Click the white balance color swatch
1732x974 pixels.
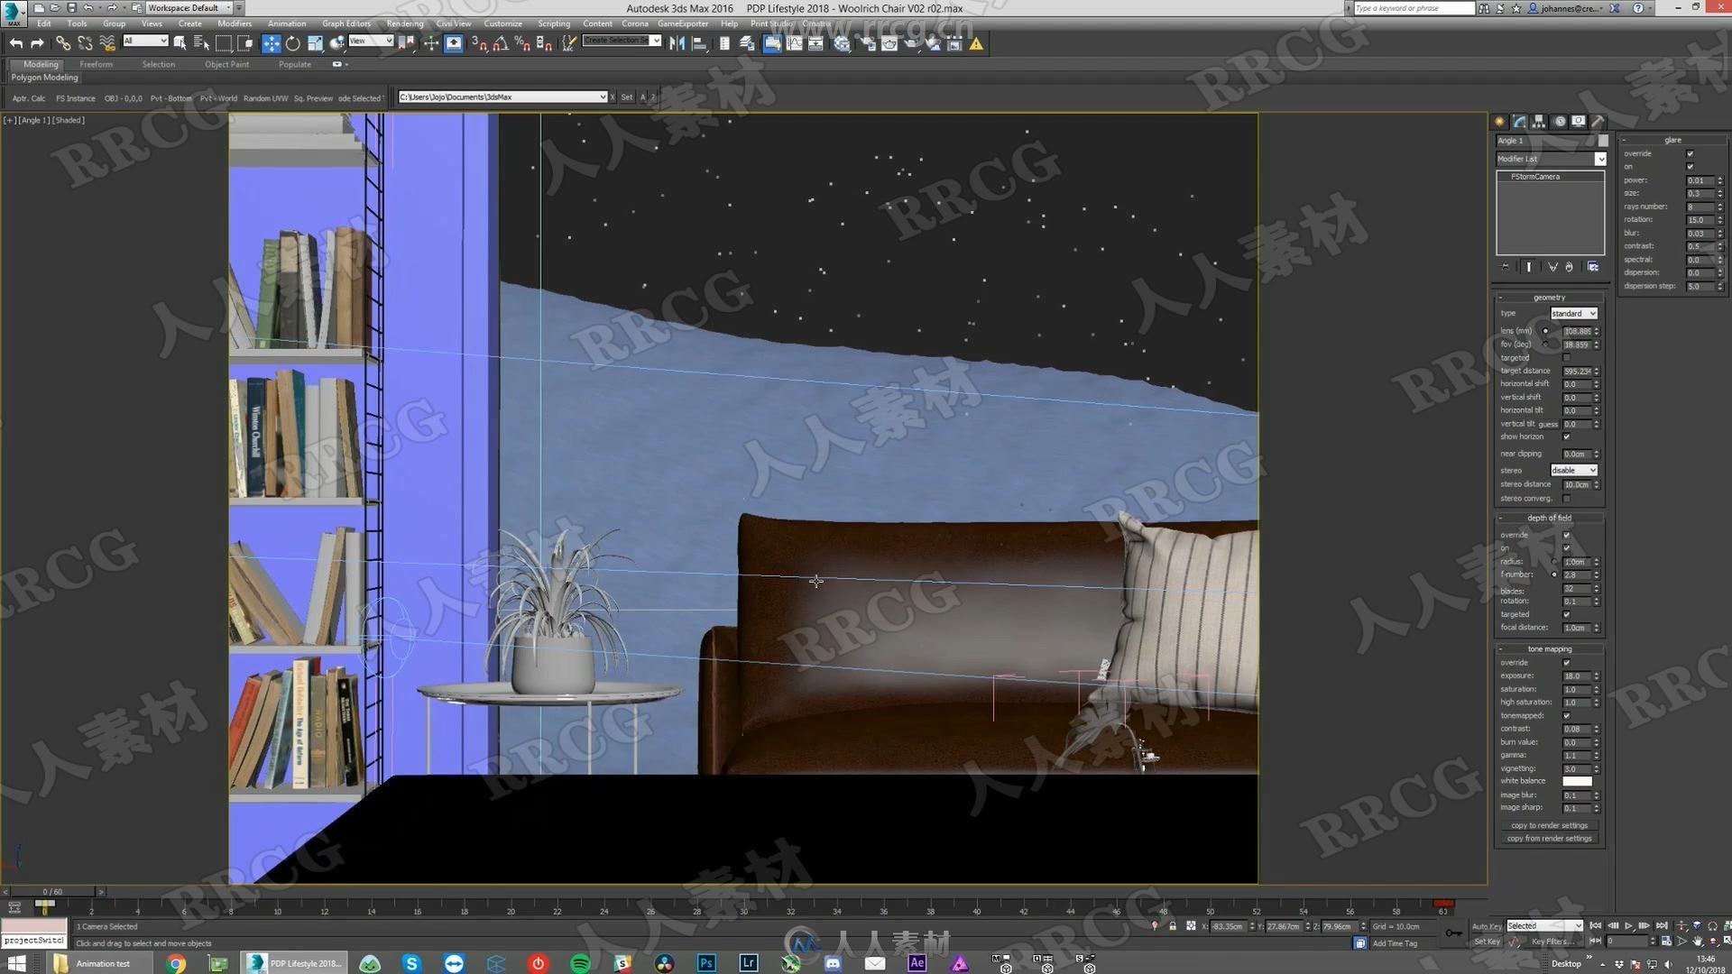1577,781
